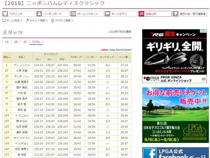210x158 pixels.
Task: Open the アクセス情報 link
Action: [62, 21]
